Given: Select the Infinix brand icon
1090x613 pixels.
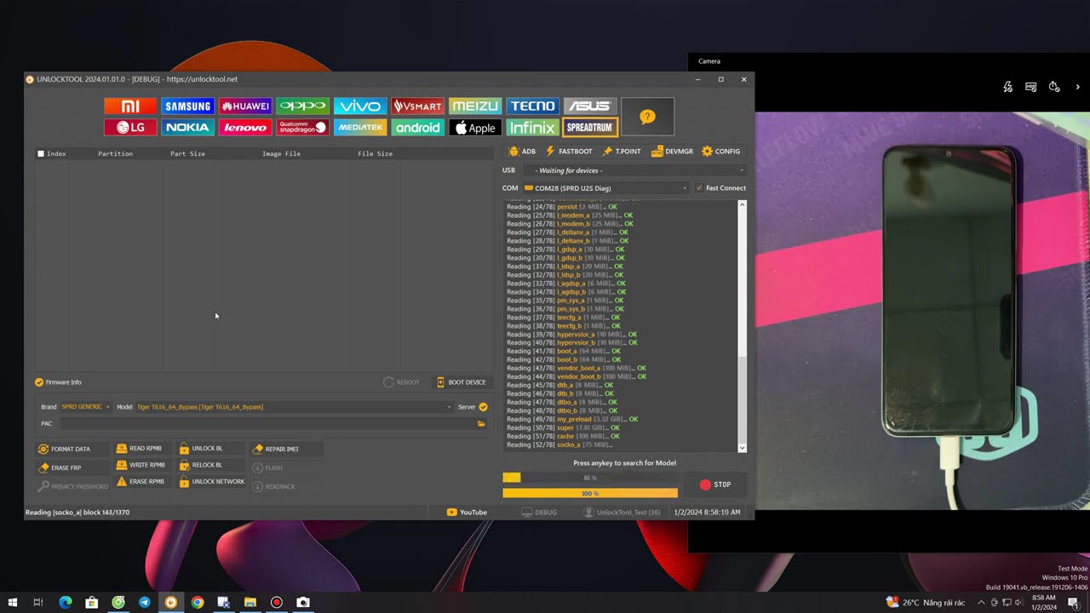Looking at the screenshot, I should (532, 128).
